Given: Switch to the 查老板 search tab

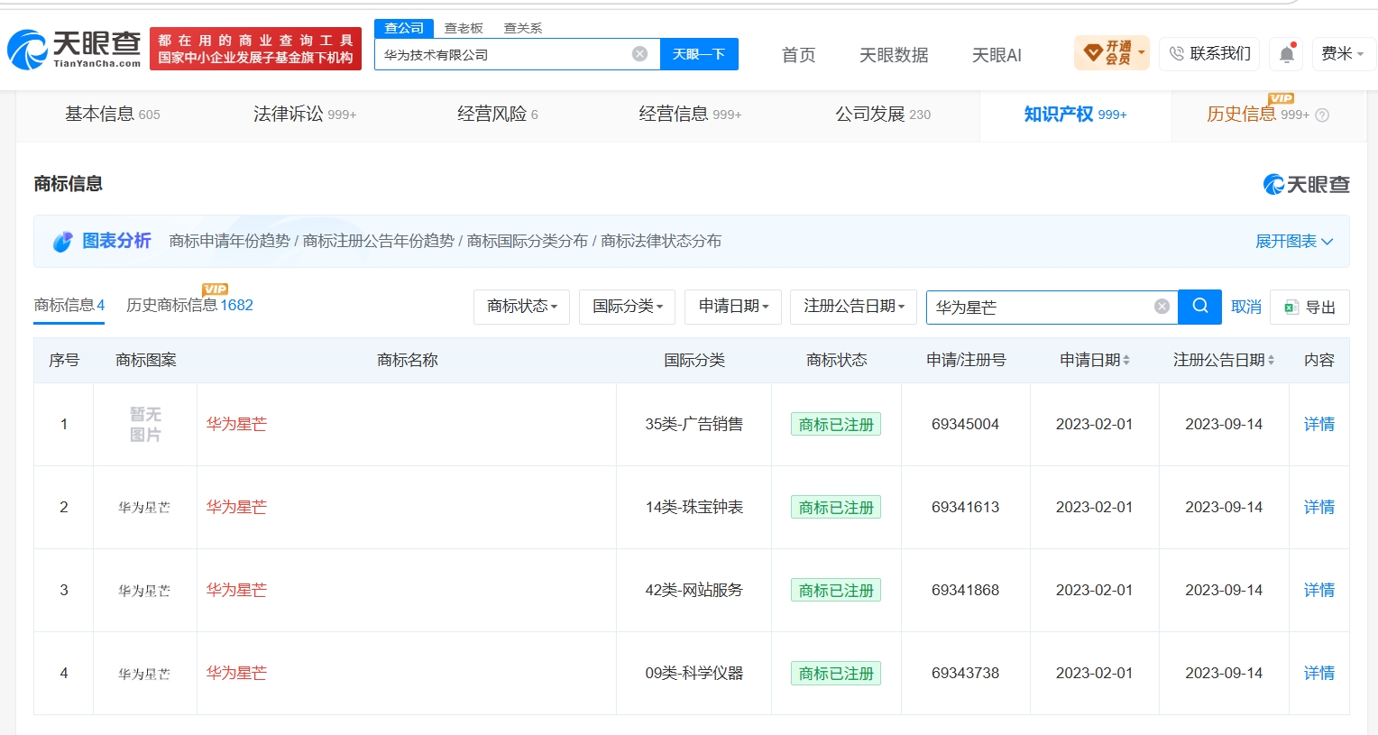Looking at the screenshot, I should (464, 28).
